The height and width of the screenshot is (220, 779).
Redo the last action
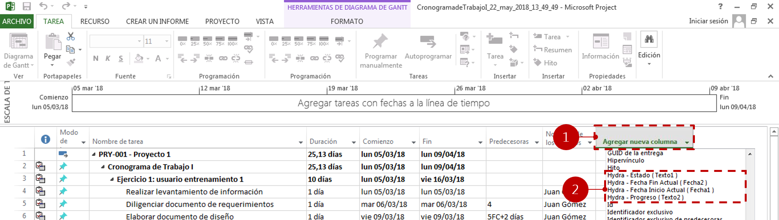(x=66, y=6)
